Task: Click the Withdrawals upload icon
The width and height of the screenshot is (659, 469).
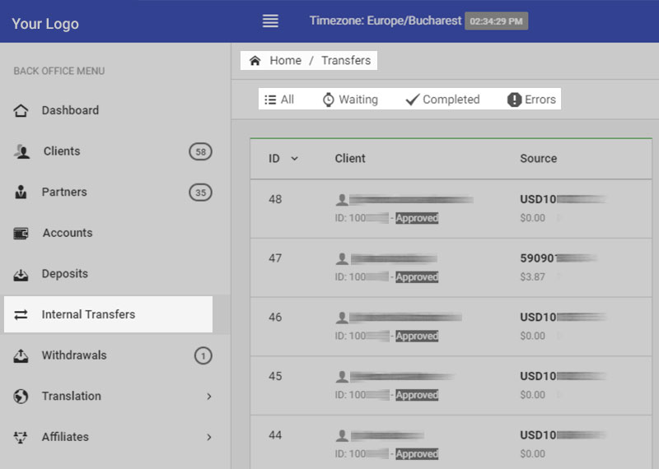Action: 21,355
